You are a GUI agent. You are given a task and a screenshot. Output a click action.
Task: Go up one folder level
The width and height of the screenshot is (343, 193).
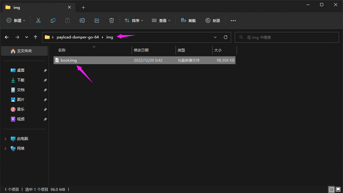[35, 37]
